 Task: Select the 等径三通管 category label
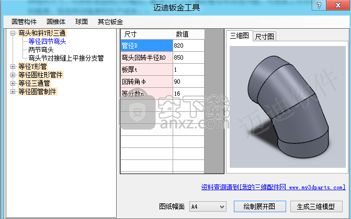click(34, 83)
